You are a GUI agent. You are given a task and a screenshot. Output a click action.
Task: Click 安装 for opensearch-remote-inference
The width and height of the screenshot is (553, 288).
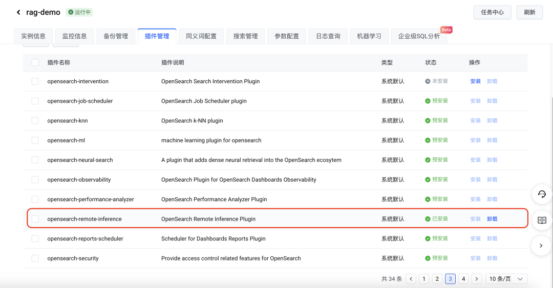(x=475, y=219)
